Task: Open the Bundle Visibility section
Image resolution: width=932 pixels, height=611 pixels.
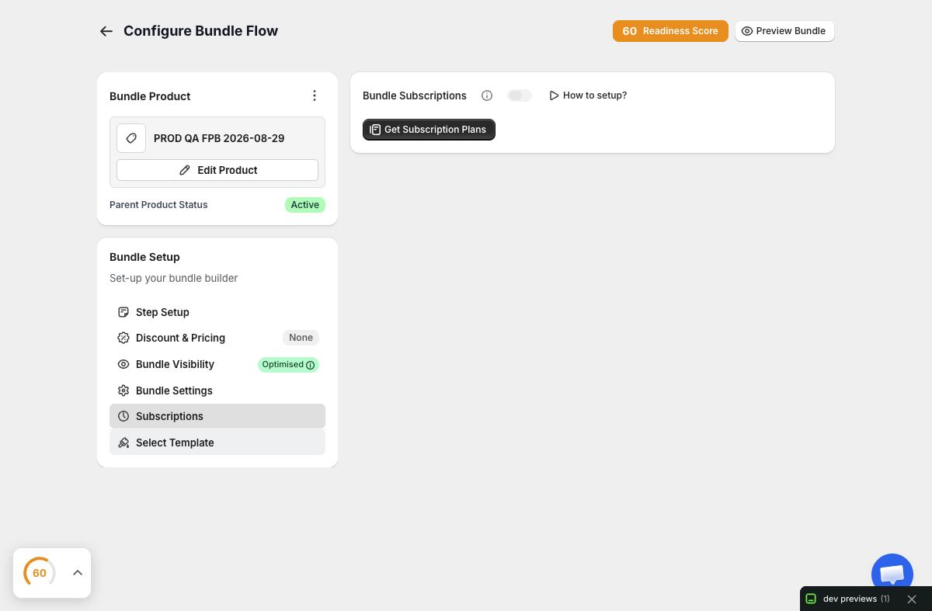Action: (217, 364)
